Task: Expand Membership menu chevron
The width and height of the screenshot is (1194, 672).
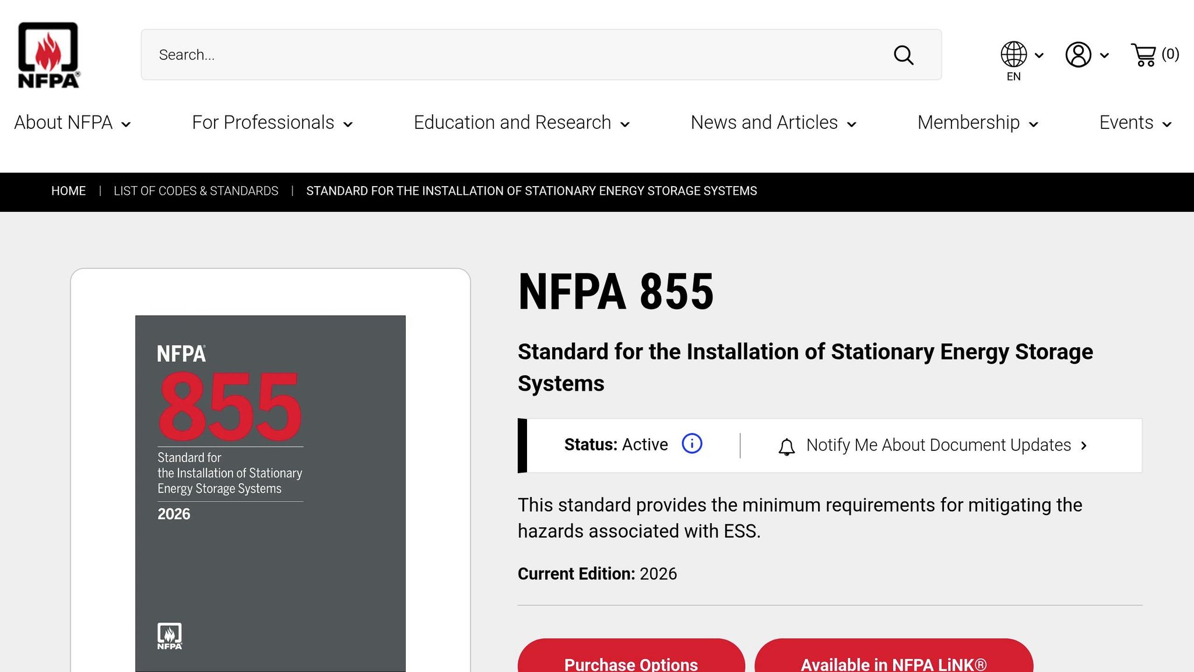Action: pyautogui.click(x=1034, y=124)
